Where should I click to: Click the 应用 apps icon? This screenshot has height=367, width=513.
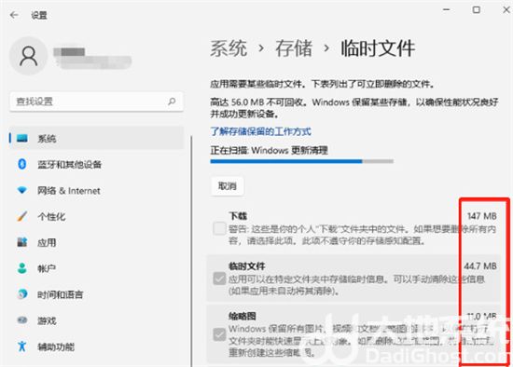[22, 242]
